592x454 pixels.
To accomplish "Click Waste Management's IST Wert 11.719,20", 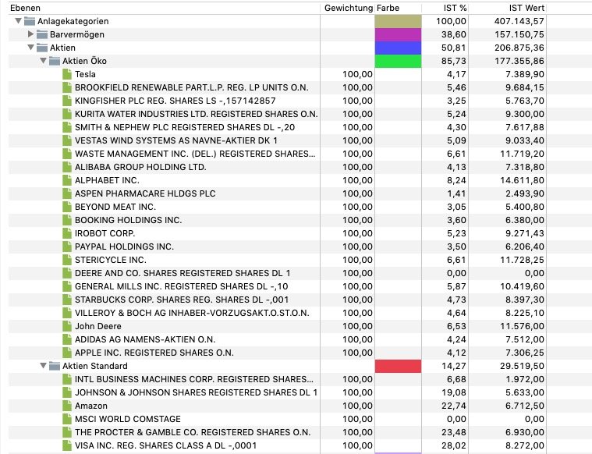I will click(522, 154).
